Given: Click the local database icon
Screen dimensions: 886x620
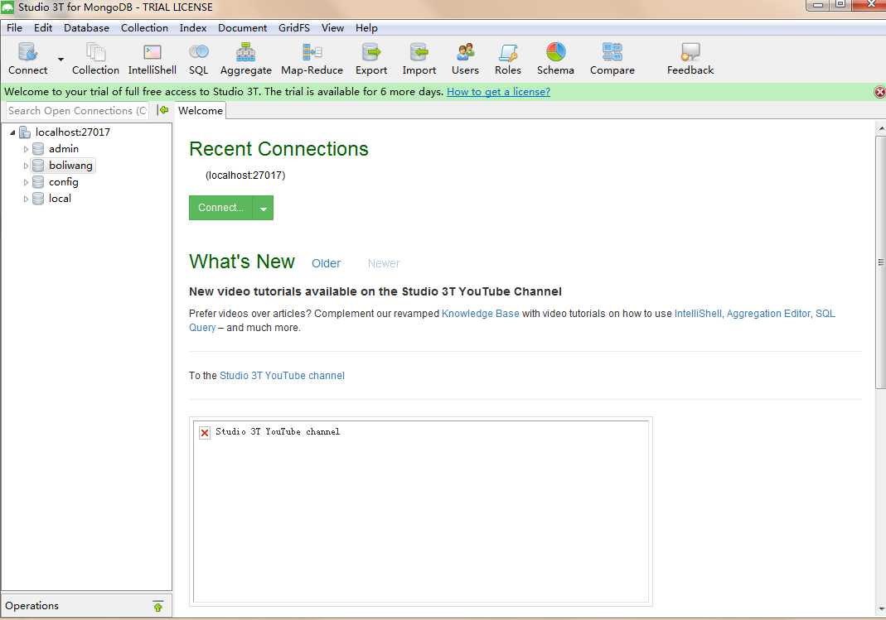Looking at the screenshot, I should tap(38, 199).
